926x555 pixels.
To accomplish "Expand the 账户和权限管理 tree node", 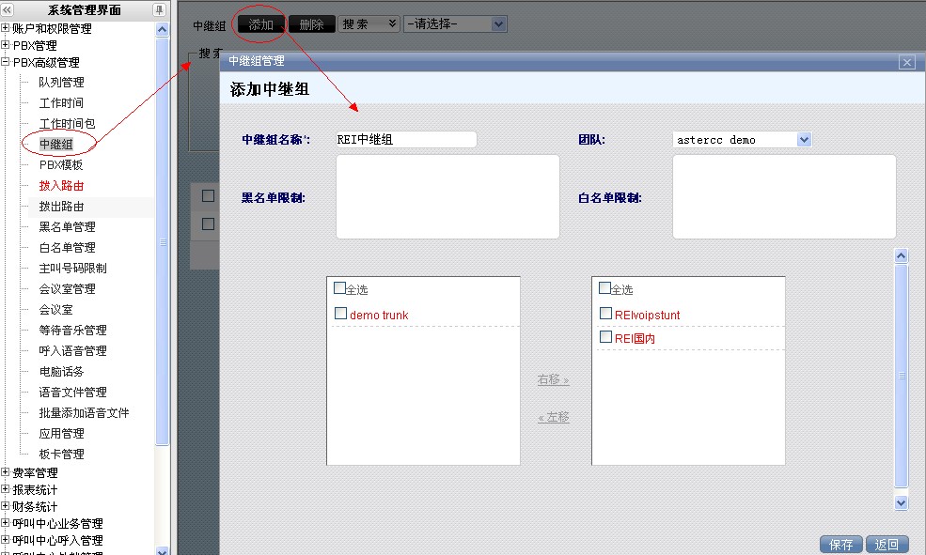I will click(x=6, y=29).
